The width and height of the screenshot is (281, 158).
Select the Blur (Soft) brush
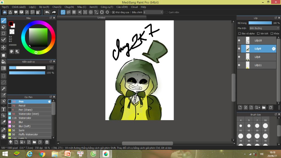tap(30, 126)
